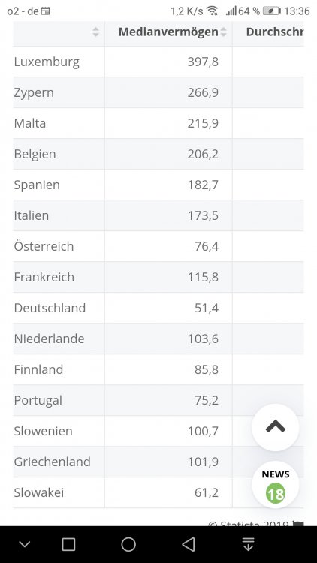Tap the Statista 2019 copyright link
The height and width of the screenshot is (563, 317).
point(249,523)
